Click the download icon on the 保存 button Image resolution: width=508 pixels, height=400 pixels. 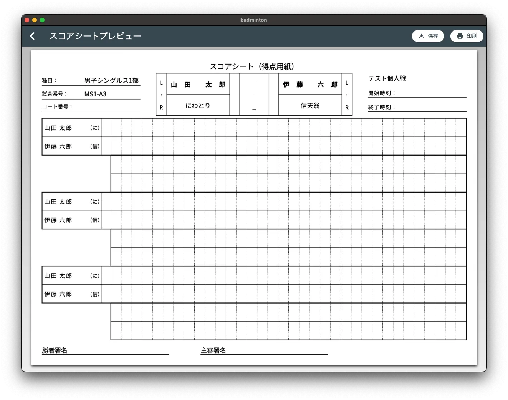pyautogui.click(x=421, y=36)
